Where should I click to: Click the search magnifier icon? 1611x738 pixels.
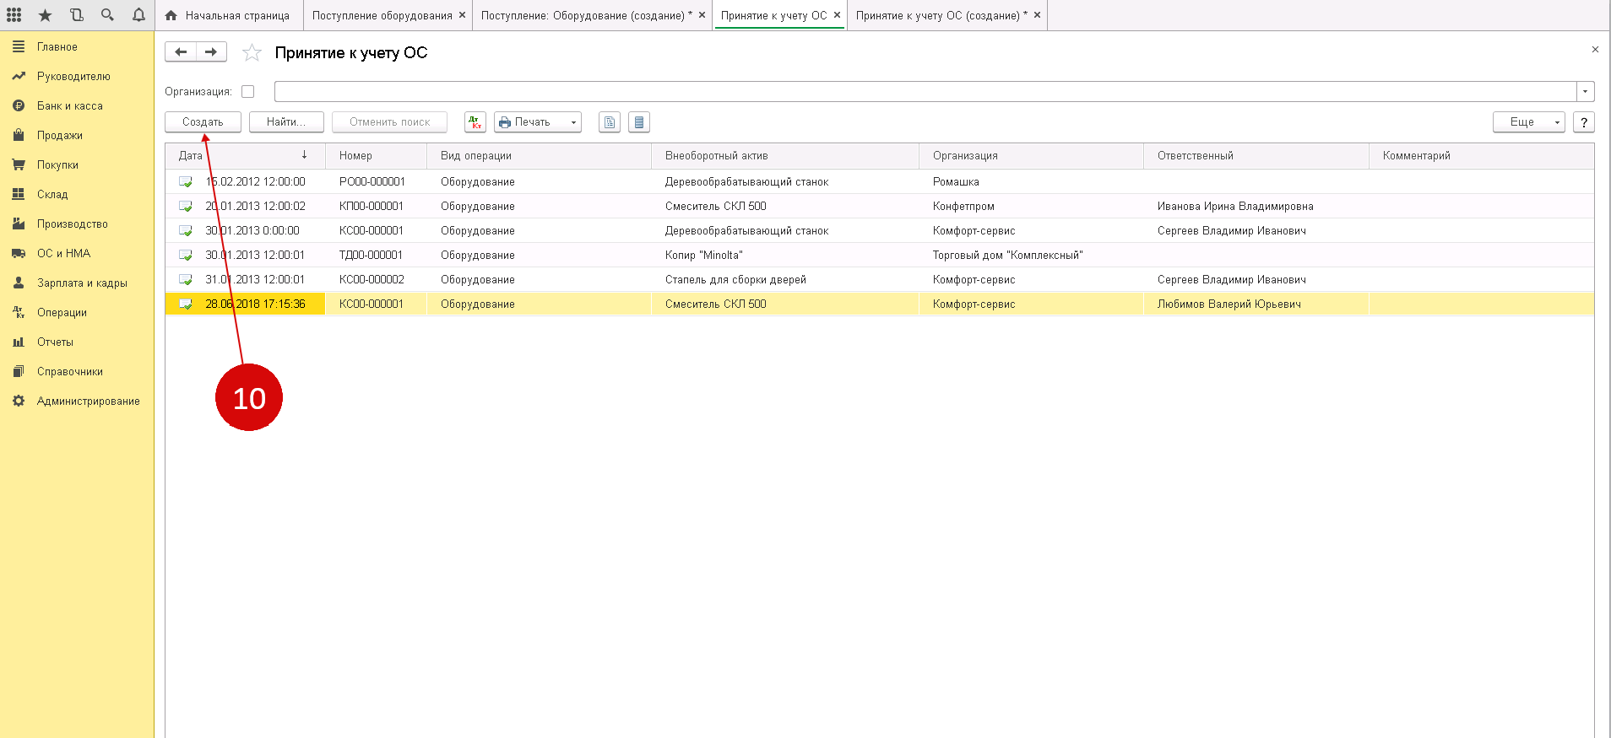(107, 15)
